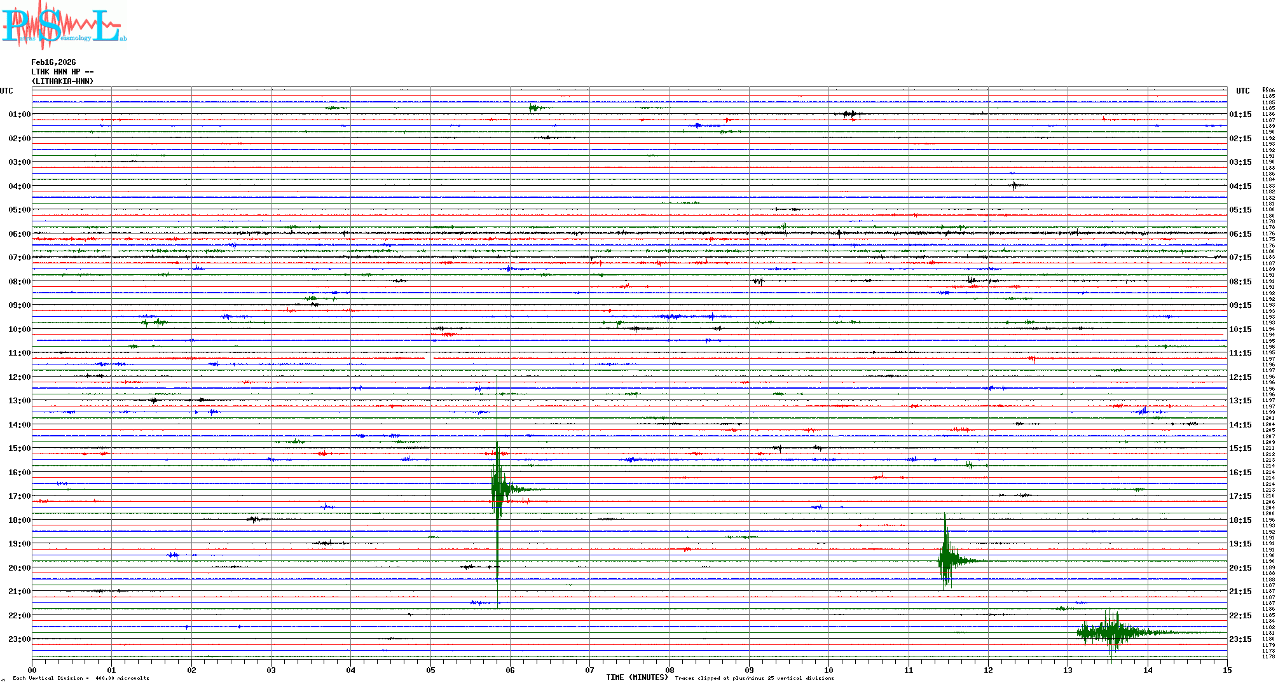Click the wide green event near 23:00 trace
Screen dimensions: 1278x687
(1111, 632)
